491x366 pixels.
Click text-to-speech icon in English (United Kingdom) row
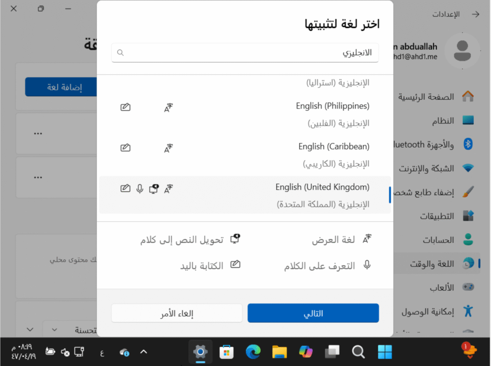[x=154, y=189]
